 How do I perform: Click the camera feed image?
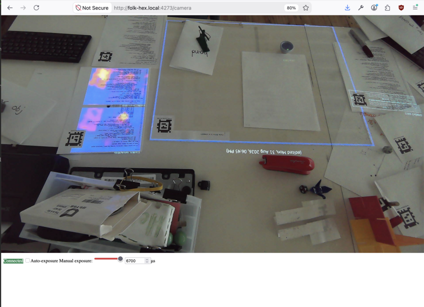coord(212,134)
